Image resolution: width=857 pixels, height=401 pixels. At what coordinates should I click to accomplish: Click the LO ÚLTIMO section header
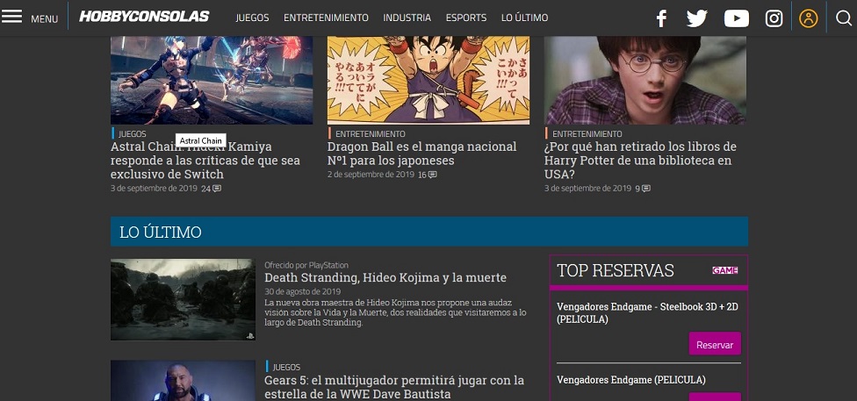(429, 232)
